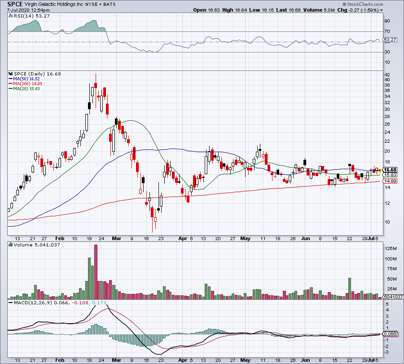The image size is (404, 364).
Task: Click the NYSE + BATS exchange label
Action: pos(101,4)
